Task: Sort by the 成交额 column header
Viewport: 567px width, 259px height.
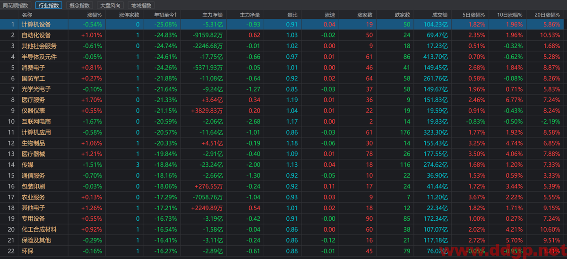Action: pyautogui.click(x=439, y=15)
